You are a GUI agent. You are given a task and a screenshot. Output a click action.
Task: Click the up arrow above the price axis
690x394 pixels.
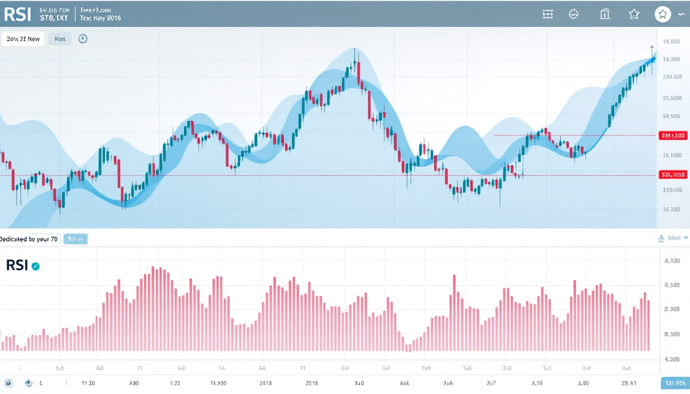click(652, 49)
